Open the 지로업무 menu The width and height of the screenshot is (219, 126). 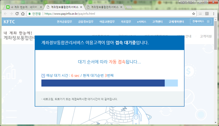click(126, 22)
